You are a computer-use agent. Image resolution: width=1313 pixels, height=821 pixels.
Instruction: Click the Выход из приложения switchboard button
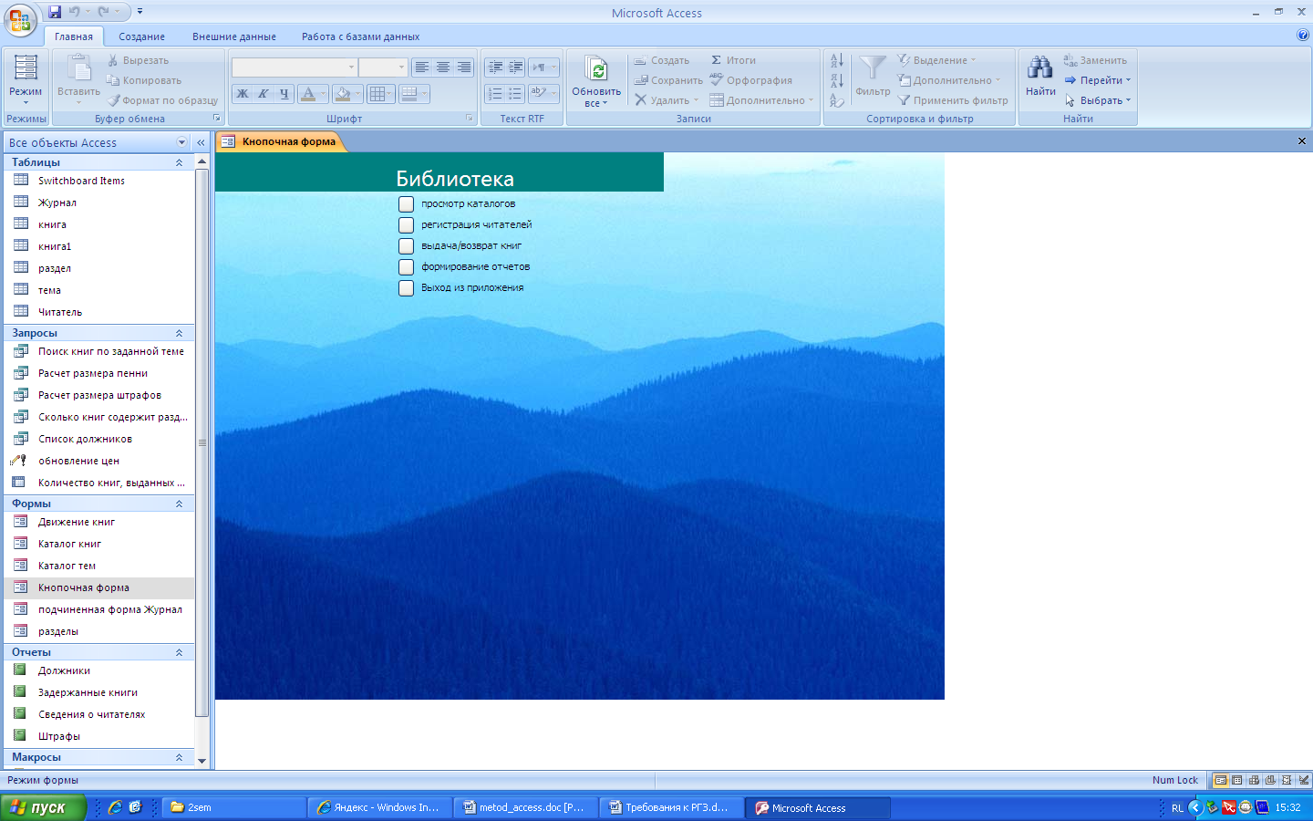[406, 288]
